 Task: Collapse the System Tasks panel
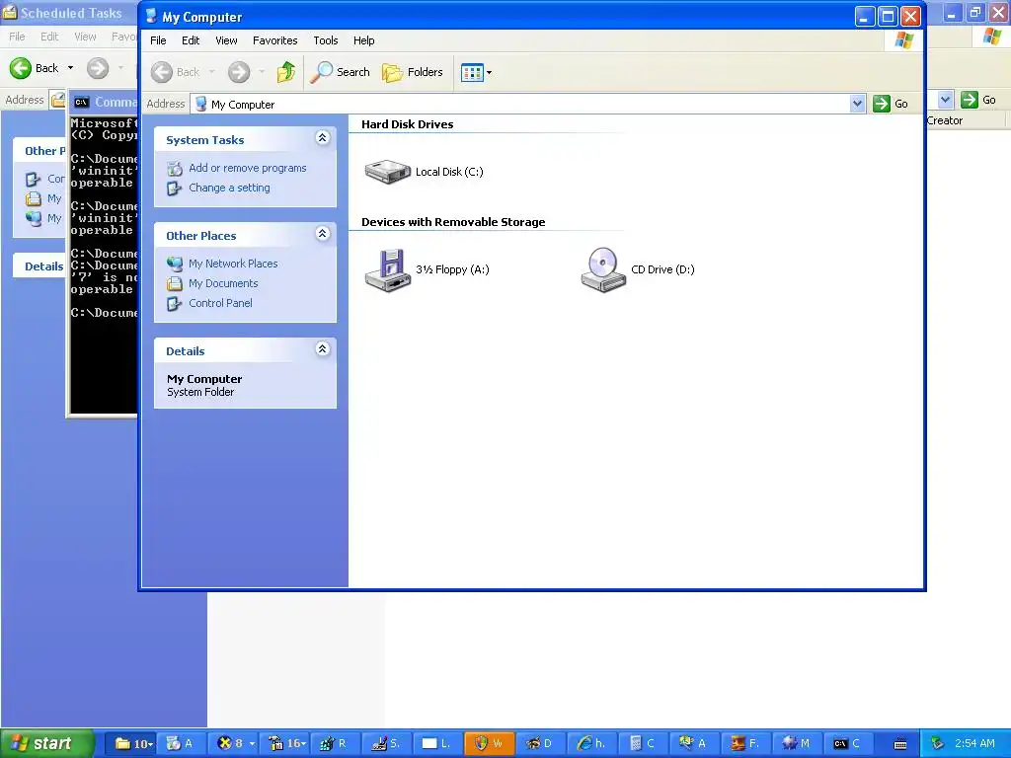pyautogui.click(x=323, y=138)
